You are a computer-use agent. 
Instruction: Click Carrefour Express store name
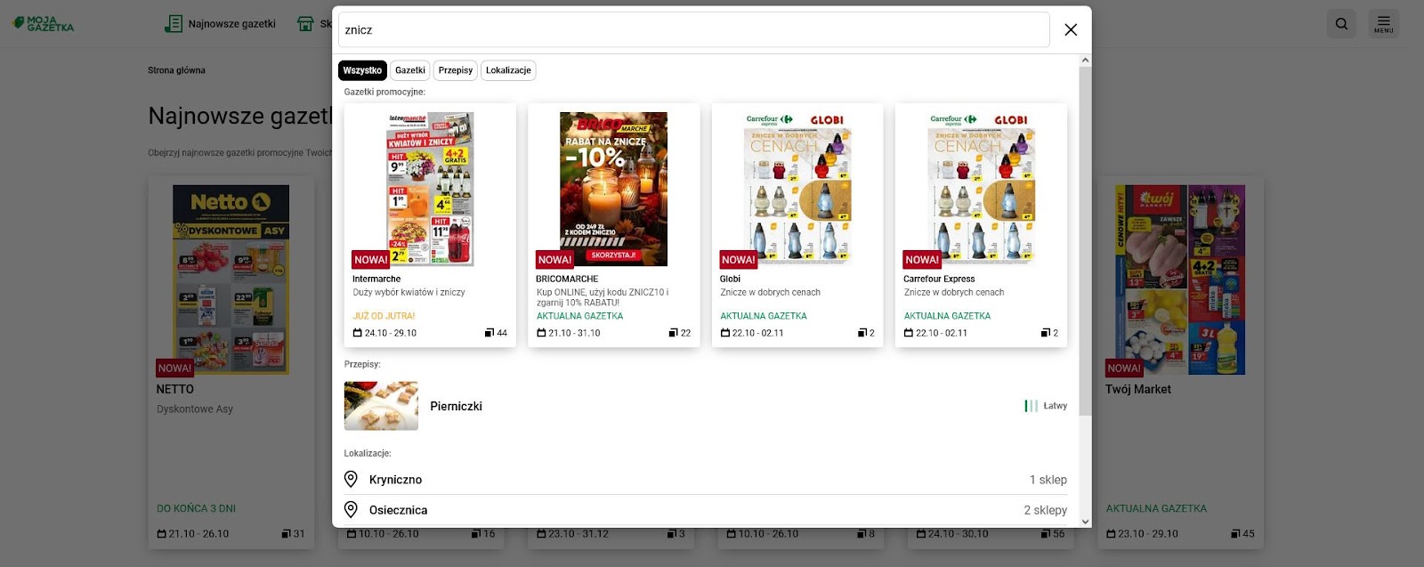(x=939, y=279)
